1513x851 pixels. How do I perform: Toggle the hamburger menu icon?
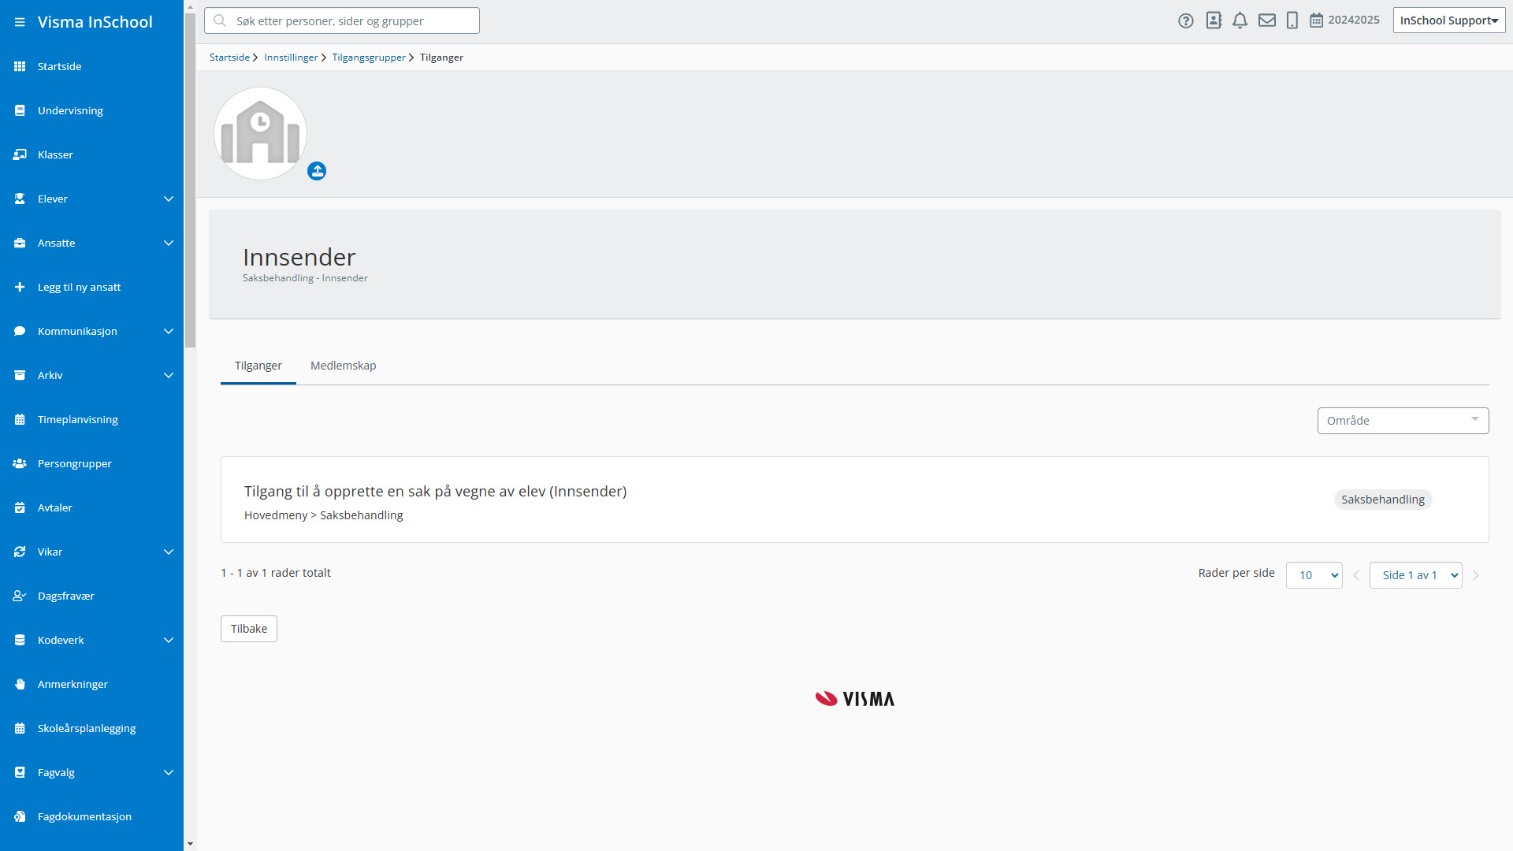click(x=20, y=22)
